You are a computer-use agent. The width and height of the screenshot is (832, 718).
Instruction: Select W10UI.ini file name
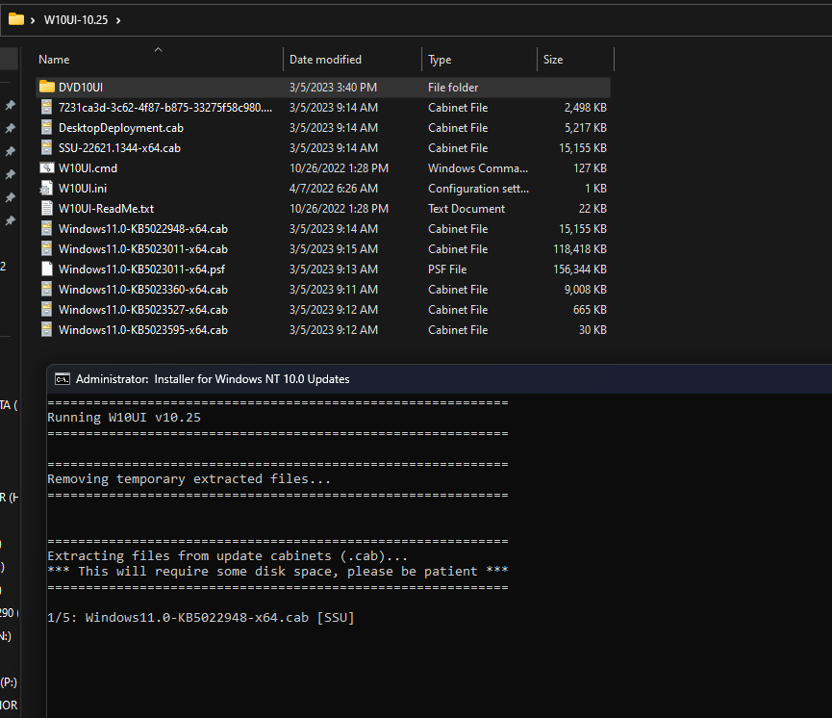[x=83, y=188]
